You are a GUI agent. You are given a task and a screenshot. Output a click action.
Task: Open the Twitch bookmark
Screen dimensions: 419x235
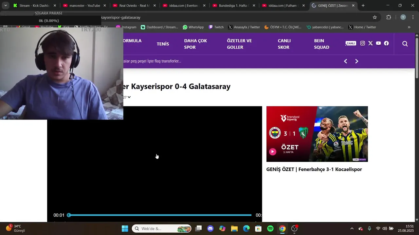(216, 27)
